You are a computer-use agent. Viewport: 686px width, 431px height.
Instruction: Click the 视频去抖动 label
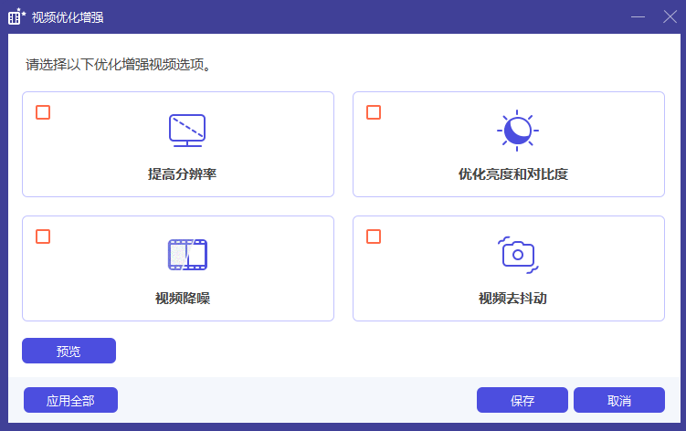pyautogui.click(x=512, y=299)
